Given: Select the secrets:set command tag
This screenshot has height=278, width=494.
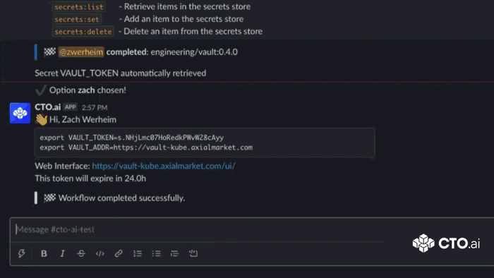Looking at the screenshot, I should (x=76, y=19).
